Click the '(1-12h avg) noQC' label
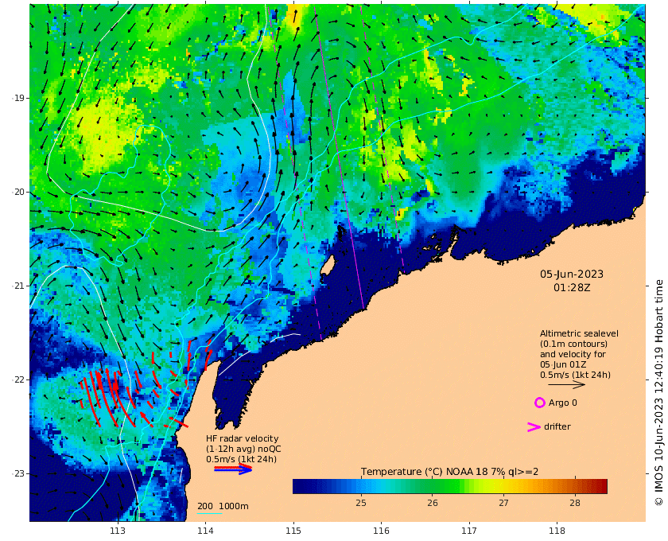Screen dimensions: 668x541 (243, 449)
